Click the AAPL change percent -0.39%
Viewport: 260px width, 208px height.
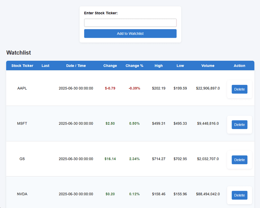pyautogui.click(x=134, y=88)
